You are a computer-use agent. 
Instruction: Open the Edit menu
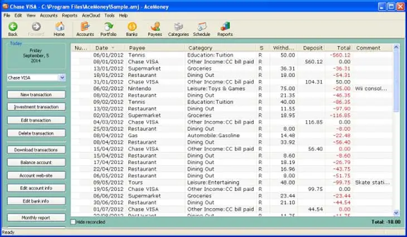tap(18, 16)
